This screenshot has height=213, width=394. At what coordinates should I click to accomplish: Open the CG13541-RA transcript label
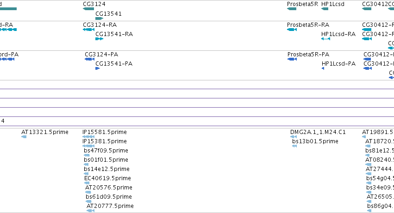point(114,34)
